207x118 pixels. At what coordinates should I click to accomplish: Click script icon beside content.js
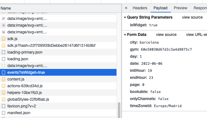(x=4, y=79)
